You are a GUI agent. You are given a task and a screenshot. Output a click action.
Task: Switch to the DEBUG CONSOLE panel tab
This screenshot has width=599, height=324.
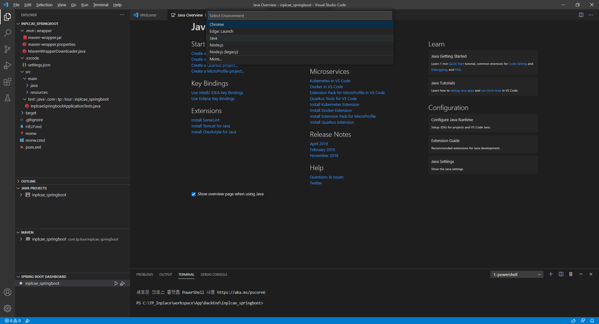pyautogui.click(x=214, y=274)
